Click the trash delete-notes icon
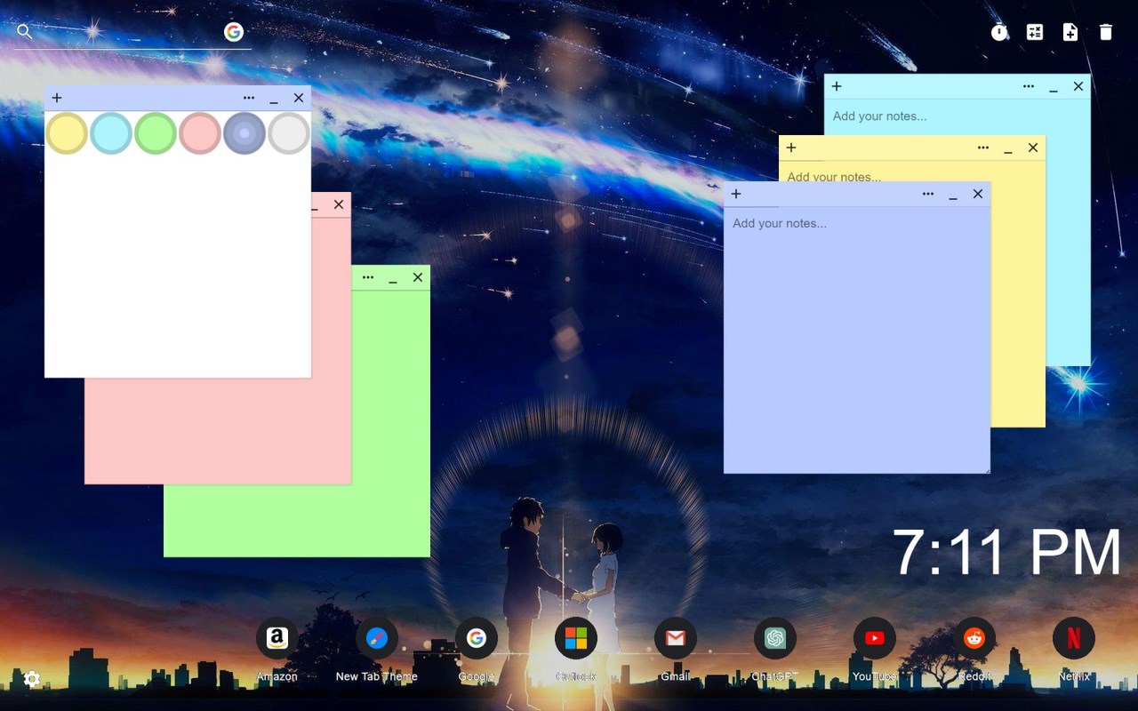The height and width of the screenshot is (711, 1138). [1106, 32]
